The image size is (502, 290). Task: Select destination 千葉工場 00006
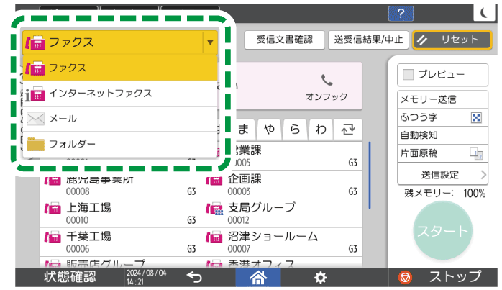pos(120,243)
